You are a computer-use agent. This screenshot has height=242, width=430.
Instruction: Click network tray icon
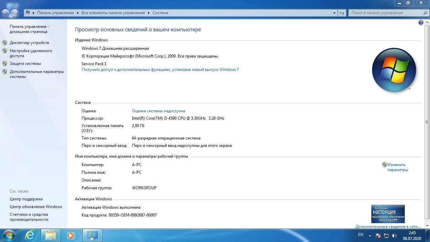(386, 236)
